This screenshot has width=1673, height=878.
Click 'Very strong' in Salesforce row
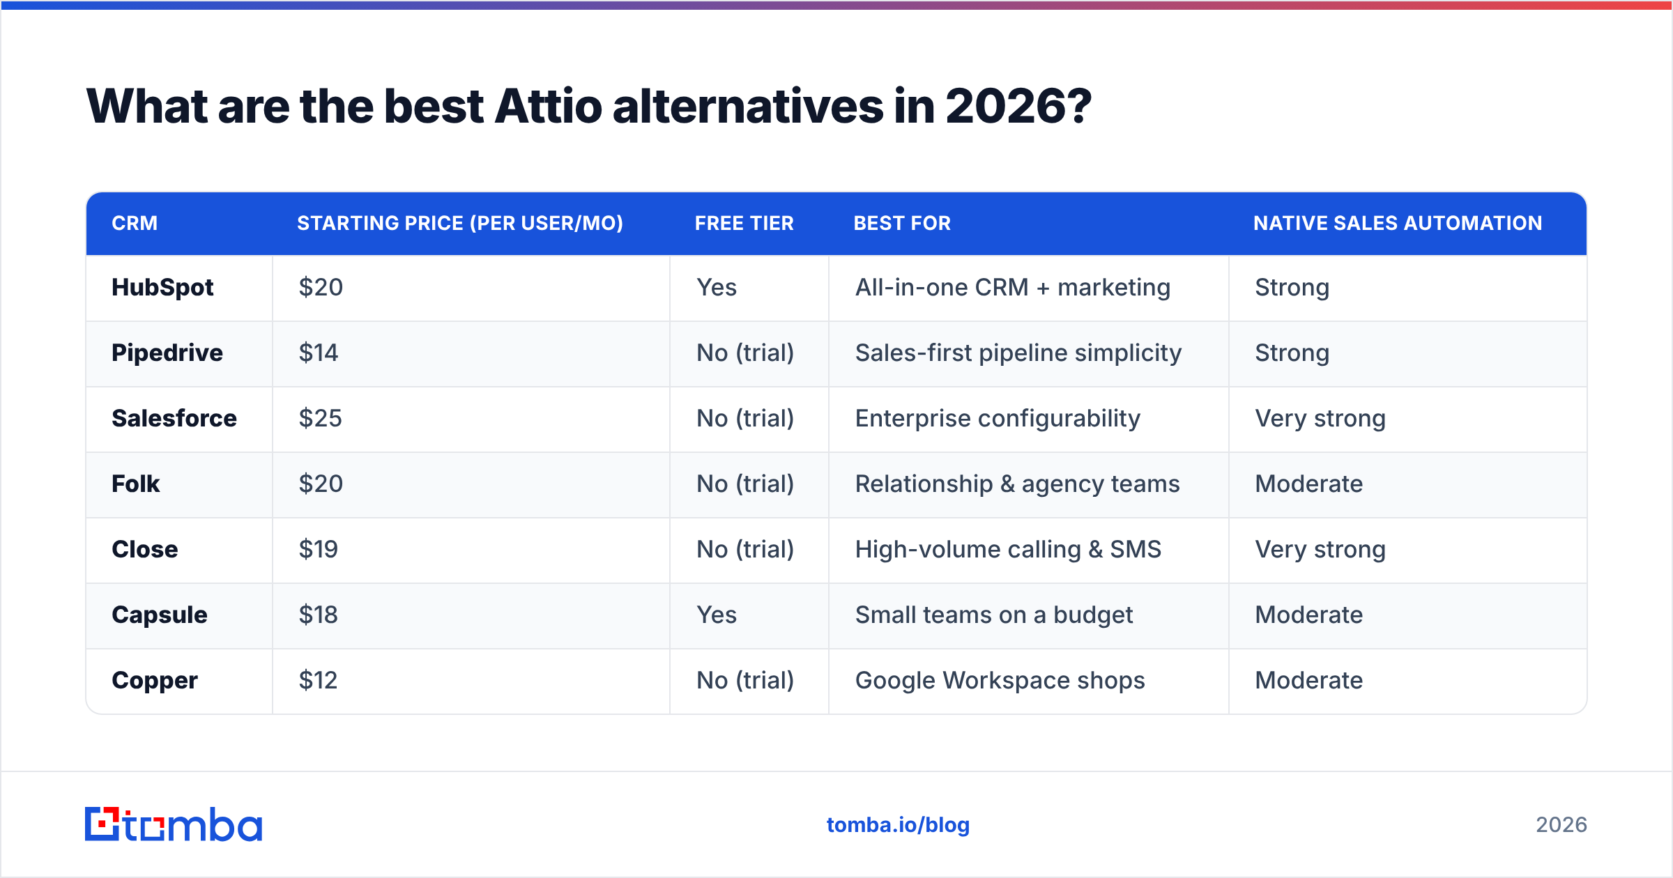(1320, 418)
